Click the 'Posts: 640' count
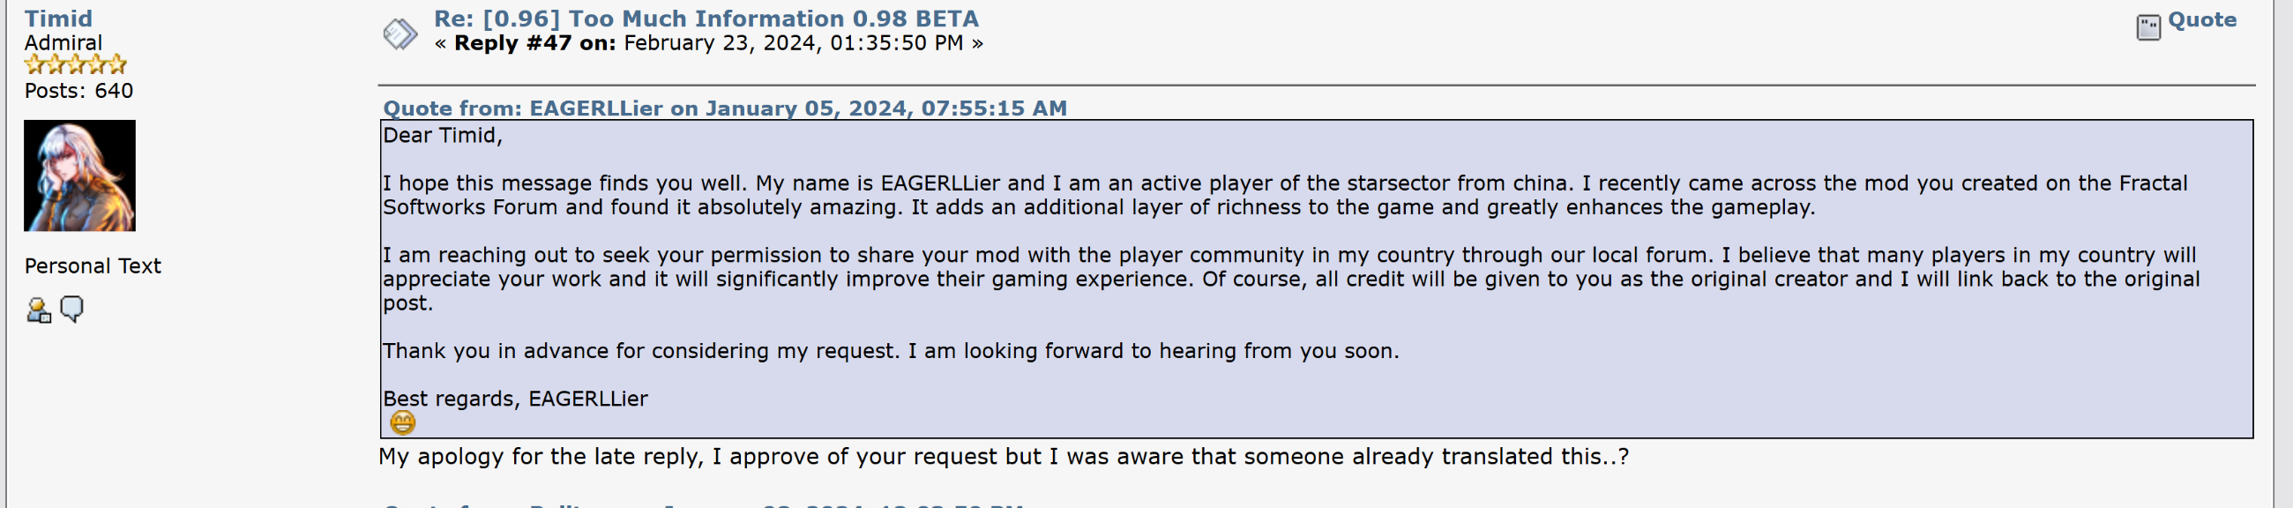The height and width of the screenshot is (508, 2293). tap(78, 91)
